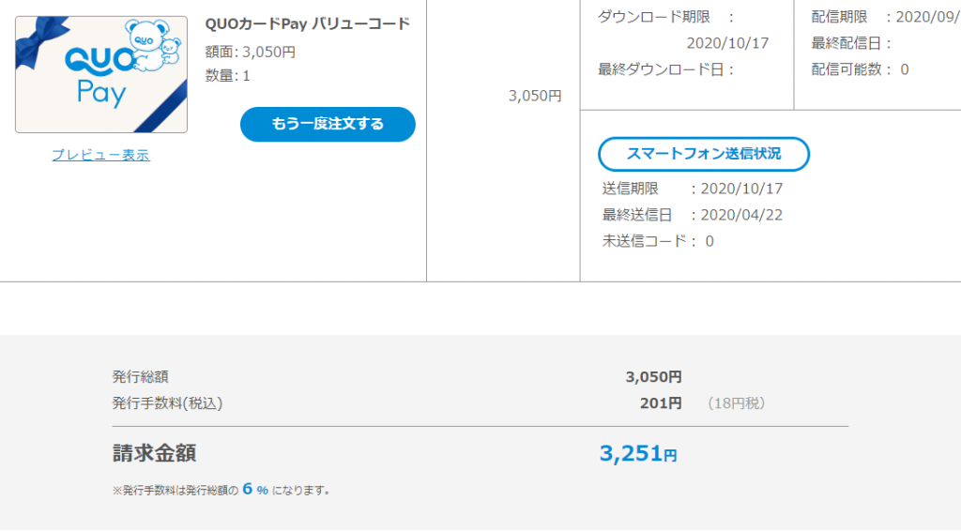
Task: Click the 未送信コード count row
Action: coord(658,241)
